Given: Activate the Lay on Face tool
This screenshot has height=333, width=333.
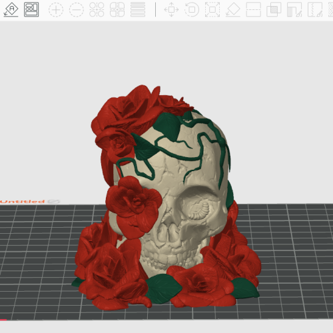Looking at the screenshot, I should pyautogui.click(x=233, y=9).
